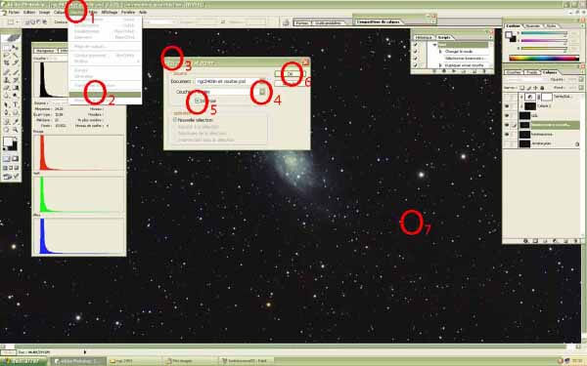Select the Type (T) tool
Screen dimensions: 587x366
tap(16, 104)
